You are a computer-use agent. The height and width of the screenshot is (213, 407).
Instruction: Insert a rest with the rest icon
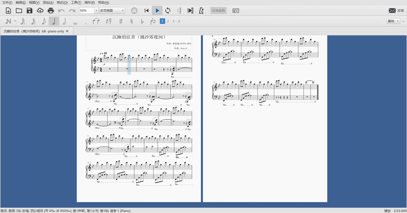109,21
